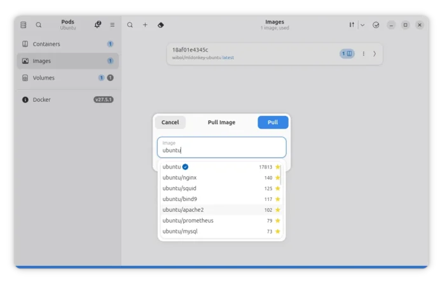The width and height of the screenshot is (445, 285).
Task: Click the search images magnifier icon
Action: tap(130, 25)
